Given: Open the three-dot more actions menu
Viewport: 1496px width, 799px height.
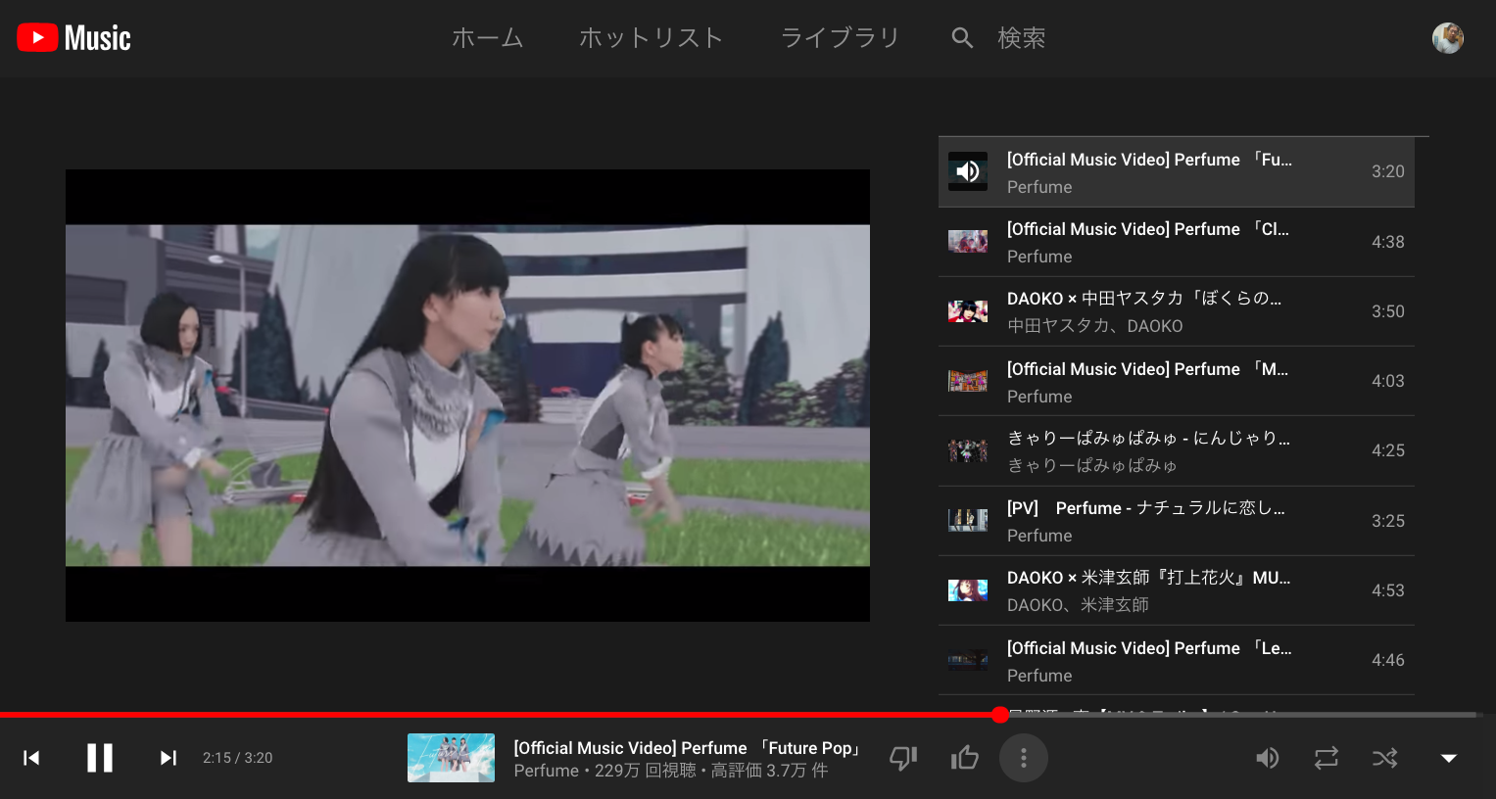Looking at the screenshot, I should click(x=1024, y=758).
